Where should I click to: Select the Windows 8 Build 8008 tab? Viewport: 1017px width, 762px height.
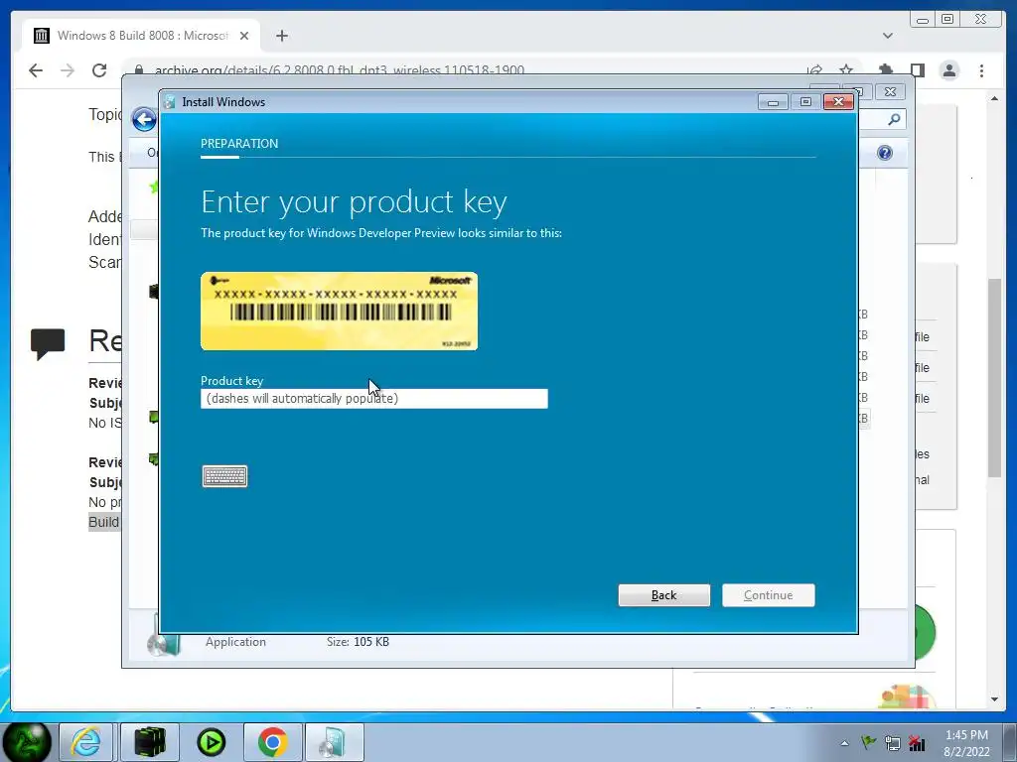coord(142,36)
